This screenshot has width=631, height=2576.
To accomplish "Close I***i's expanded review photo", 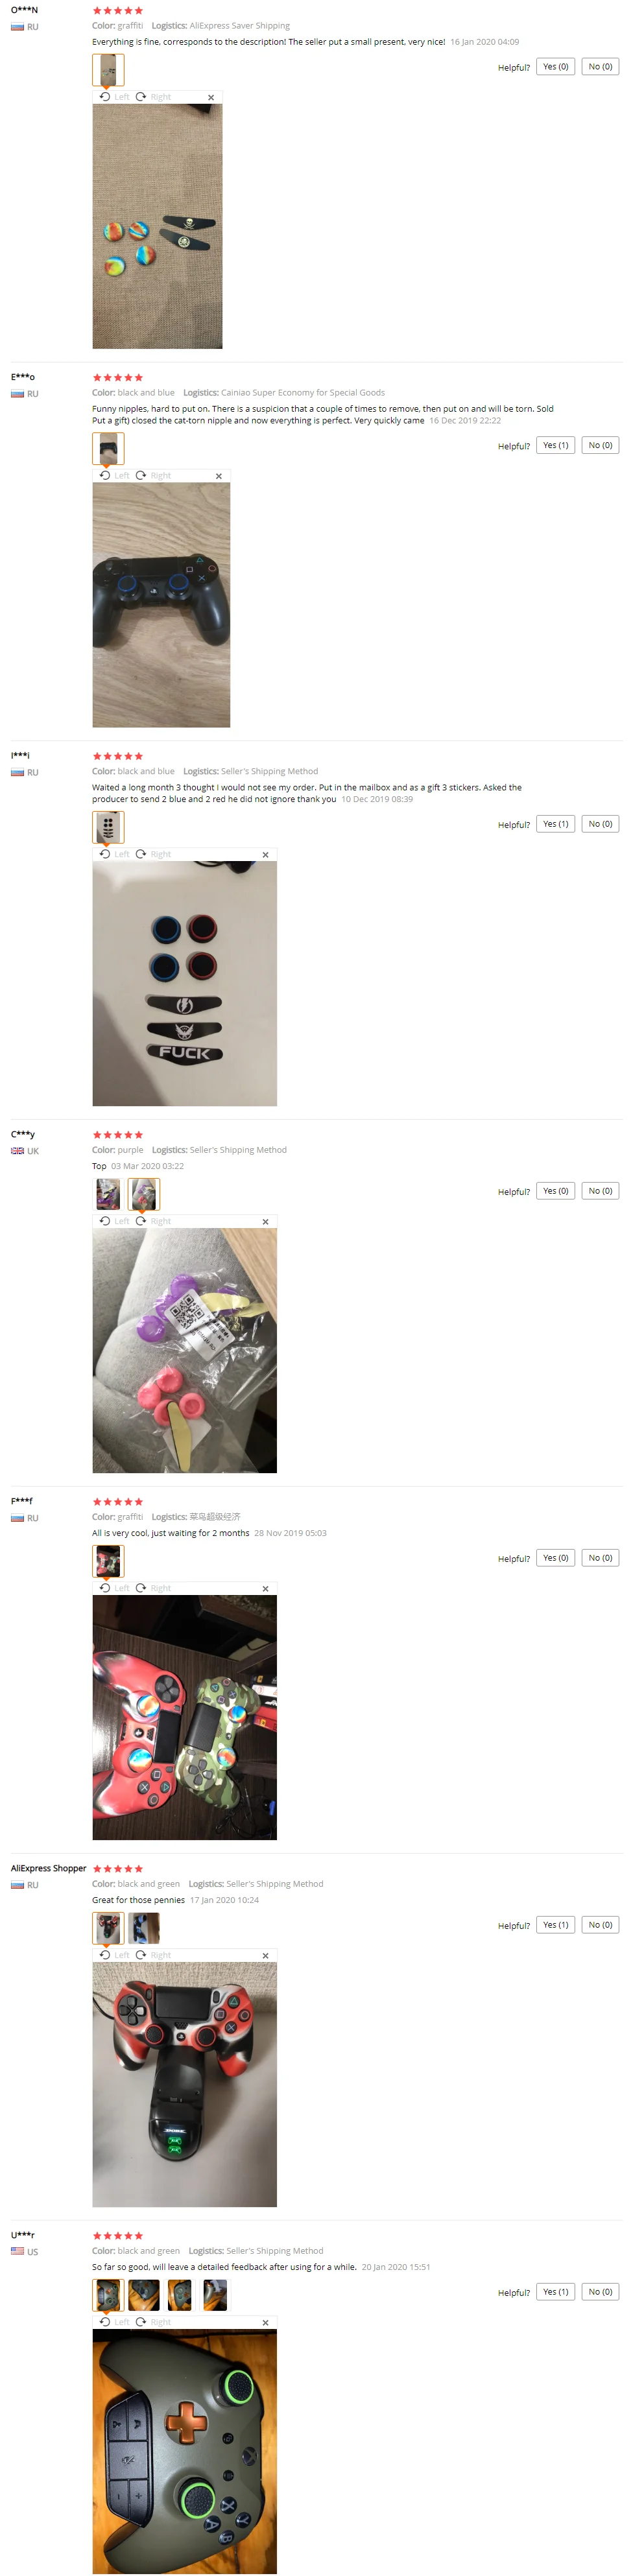I will pos(265,854).
